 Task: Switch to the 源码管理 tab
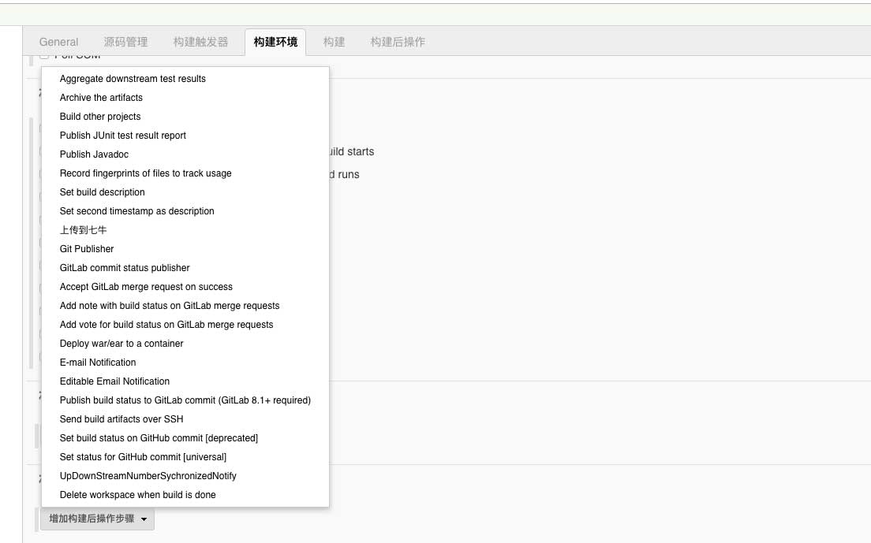point(125,42)
